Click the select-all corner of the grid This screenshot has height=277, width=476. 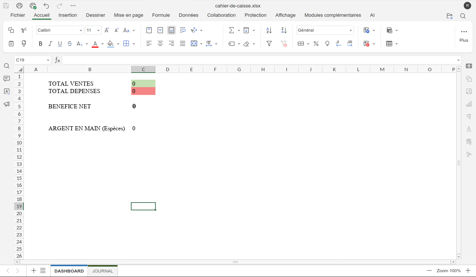tap(19, 69)
